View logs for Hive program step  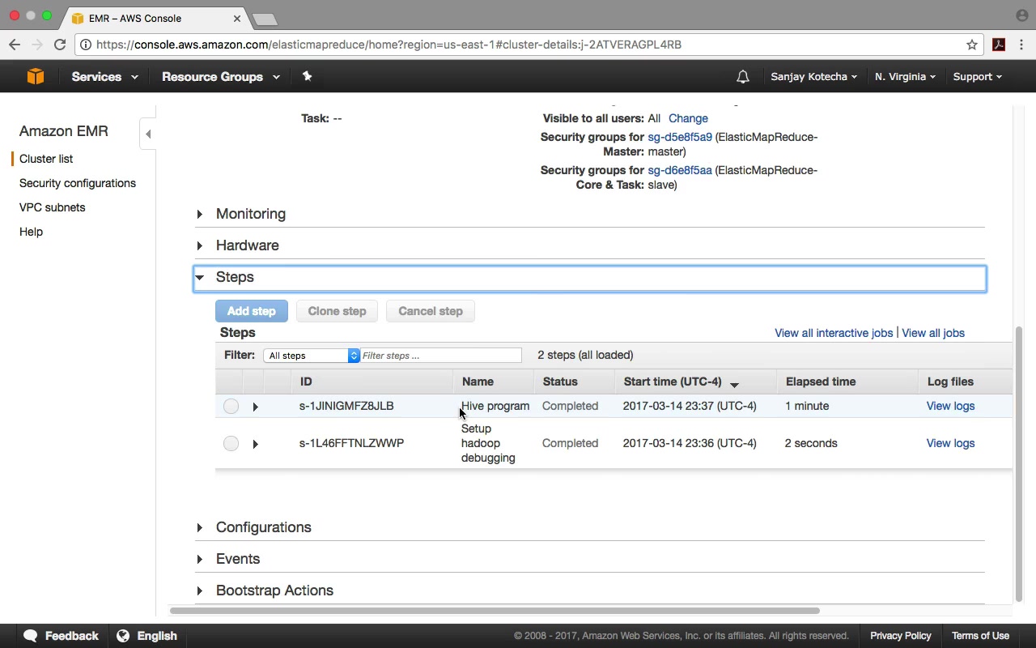pyautogui.click(x=950, y=406)
